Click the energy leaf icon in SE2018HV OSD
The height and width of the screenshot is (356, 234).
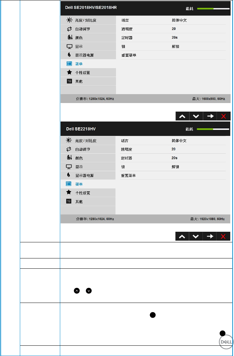click(x=69, y=55)
